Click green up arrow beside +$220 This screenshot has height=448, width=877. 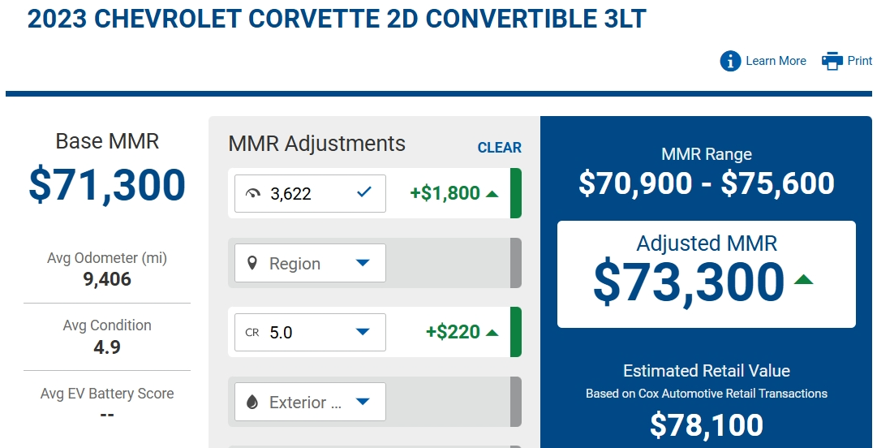pyautogui.click(x=492, y=332)
